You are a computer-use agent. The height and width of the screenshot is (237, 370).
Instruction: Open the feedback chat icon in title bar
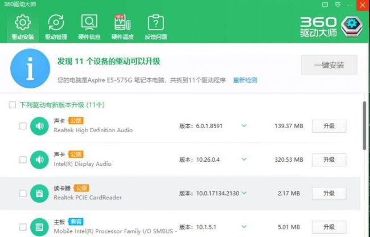coord(325,5)
